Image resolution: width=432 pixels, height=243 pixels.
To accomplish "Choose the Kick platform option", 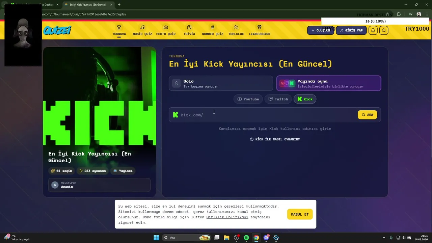I will (x=305, y=99).
